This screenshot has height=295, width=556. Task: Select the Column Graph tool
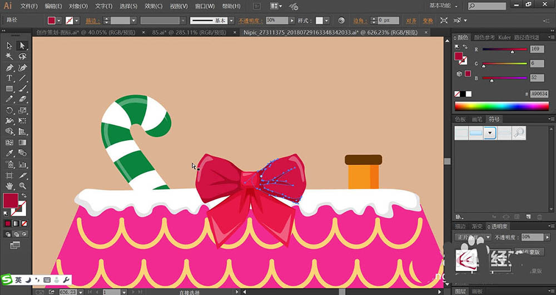[22, 164]
